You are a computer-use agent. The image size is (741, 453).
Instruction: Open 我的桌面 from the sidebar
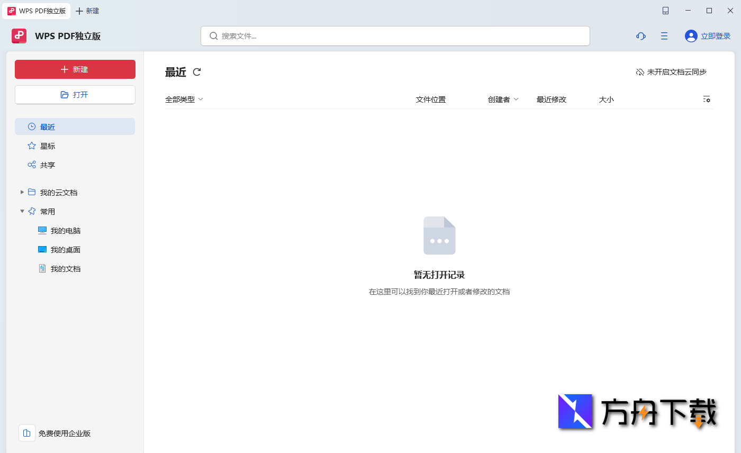65,249
